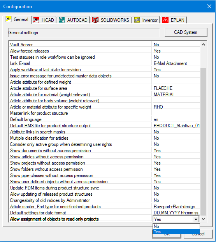The width and height of the screenshot is (216, 242).
Task: Go to the EPLAN tab
Action: click(174, 20)
